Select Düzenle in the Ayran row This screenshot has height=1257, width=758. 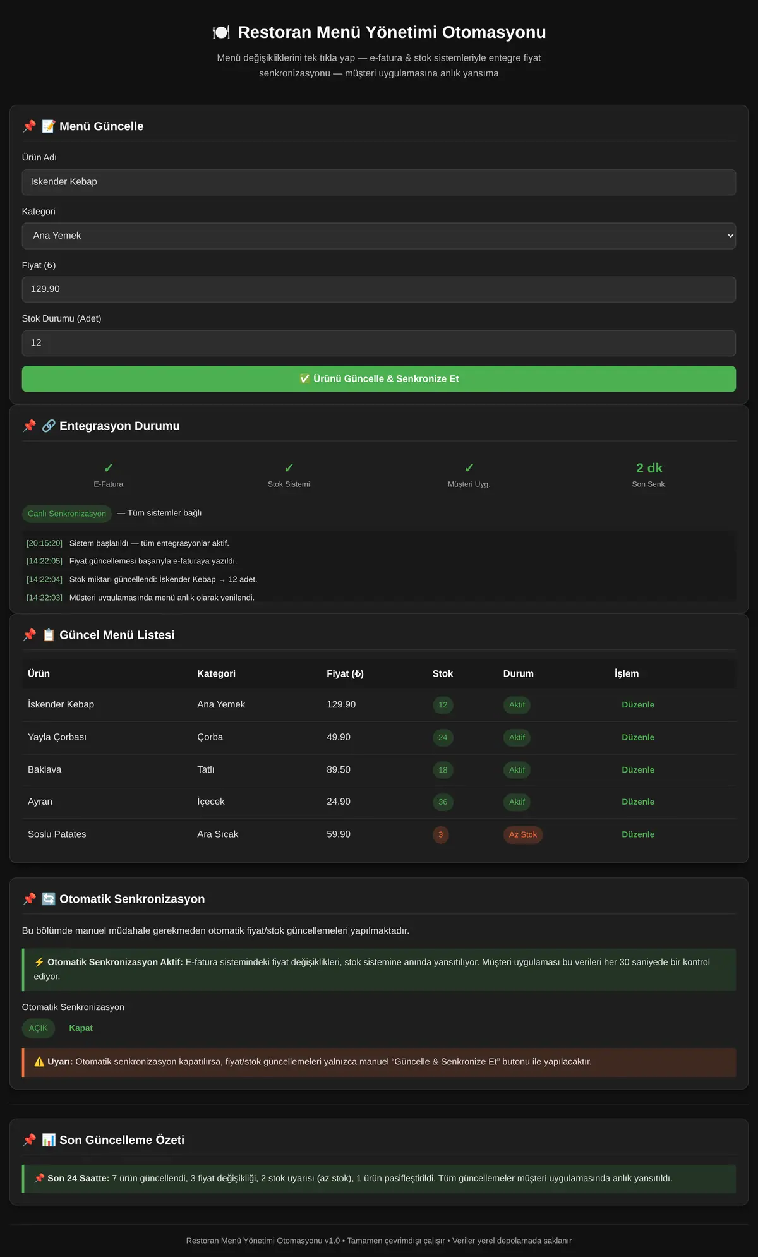pos(638,802)
